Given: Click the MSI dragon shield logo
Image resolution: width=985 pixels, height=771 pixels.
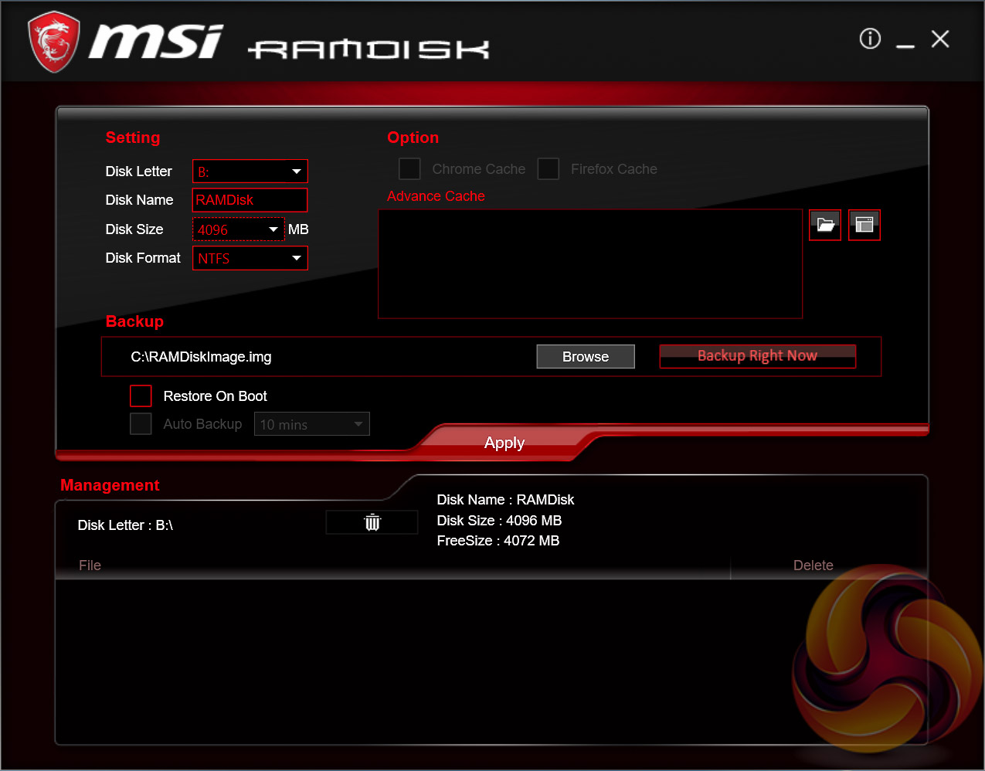Looking at the screenshot, I should (x=53, y=42).
